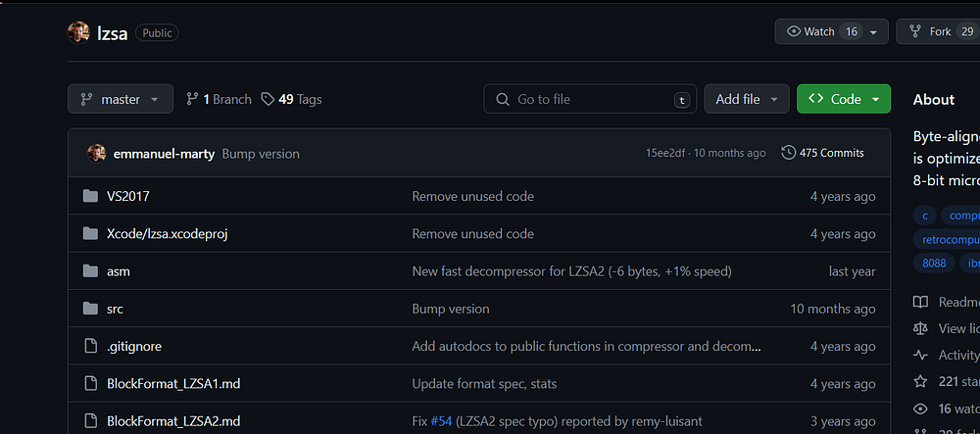This screenshot has width=980, height=434.
Task: View the 475 Commits history
Action: click(x=822, y=153)
